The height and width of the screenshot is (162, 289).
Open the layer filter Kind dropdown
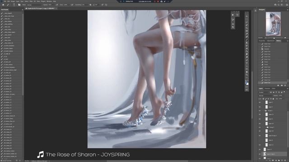click(263, 92)
